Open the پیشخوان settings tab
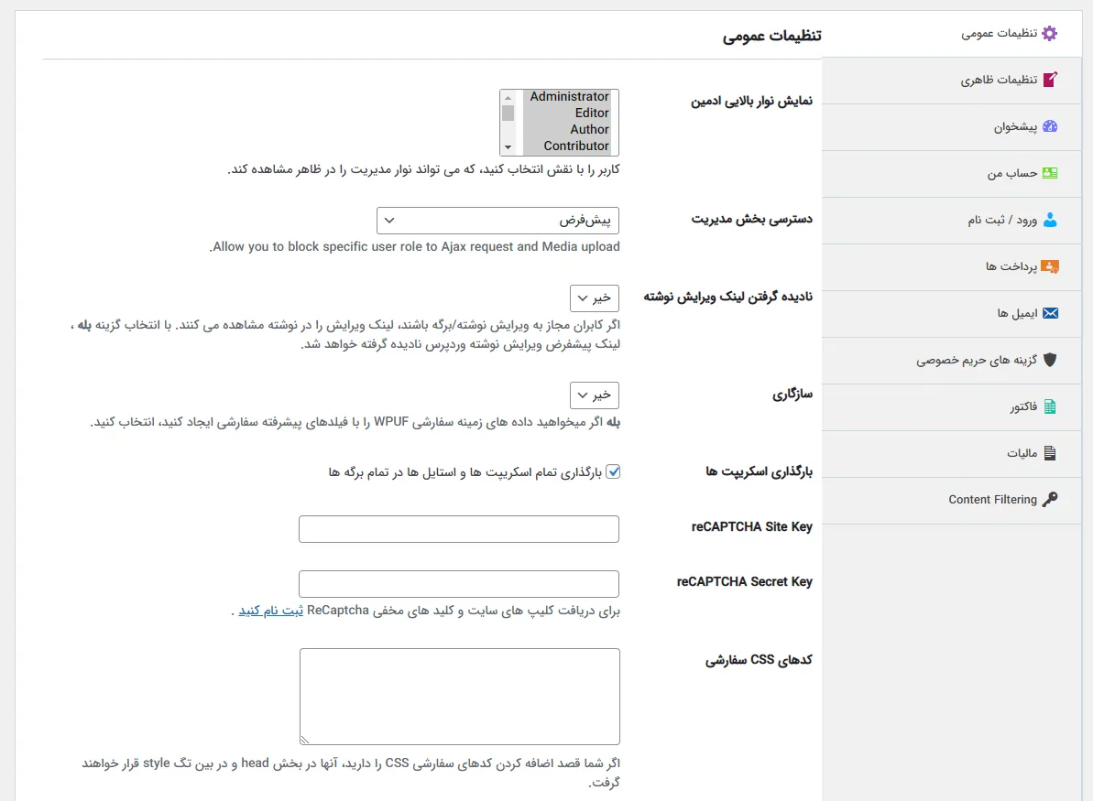 952,126
